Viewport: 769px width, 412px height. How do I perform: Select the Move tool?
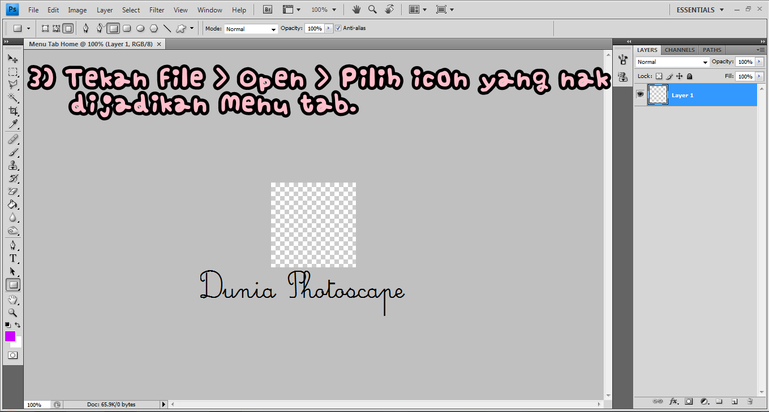(12, 59)
